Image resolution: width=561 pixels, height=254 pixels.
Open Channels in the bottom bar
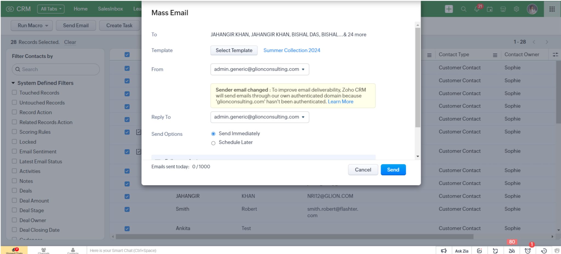pyautogui.click(x=44, y=251)
